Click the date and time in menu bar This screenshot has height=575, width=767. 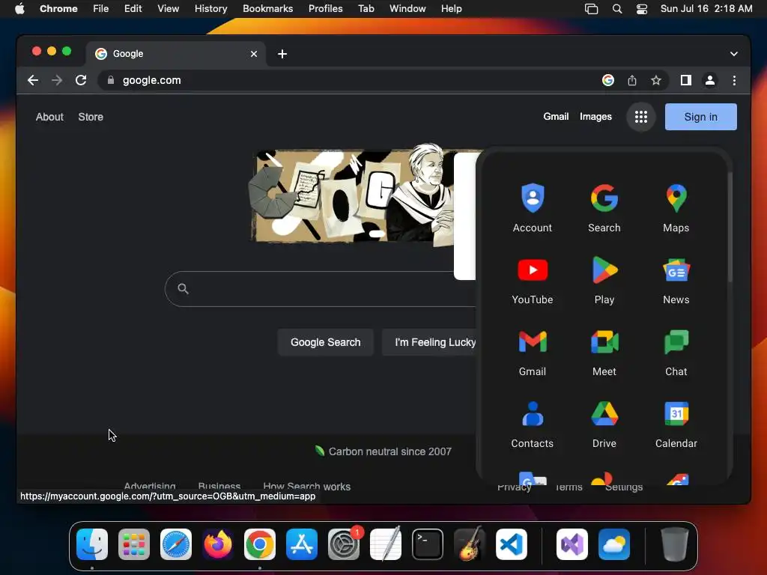706,9
